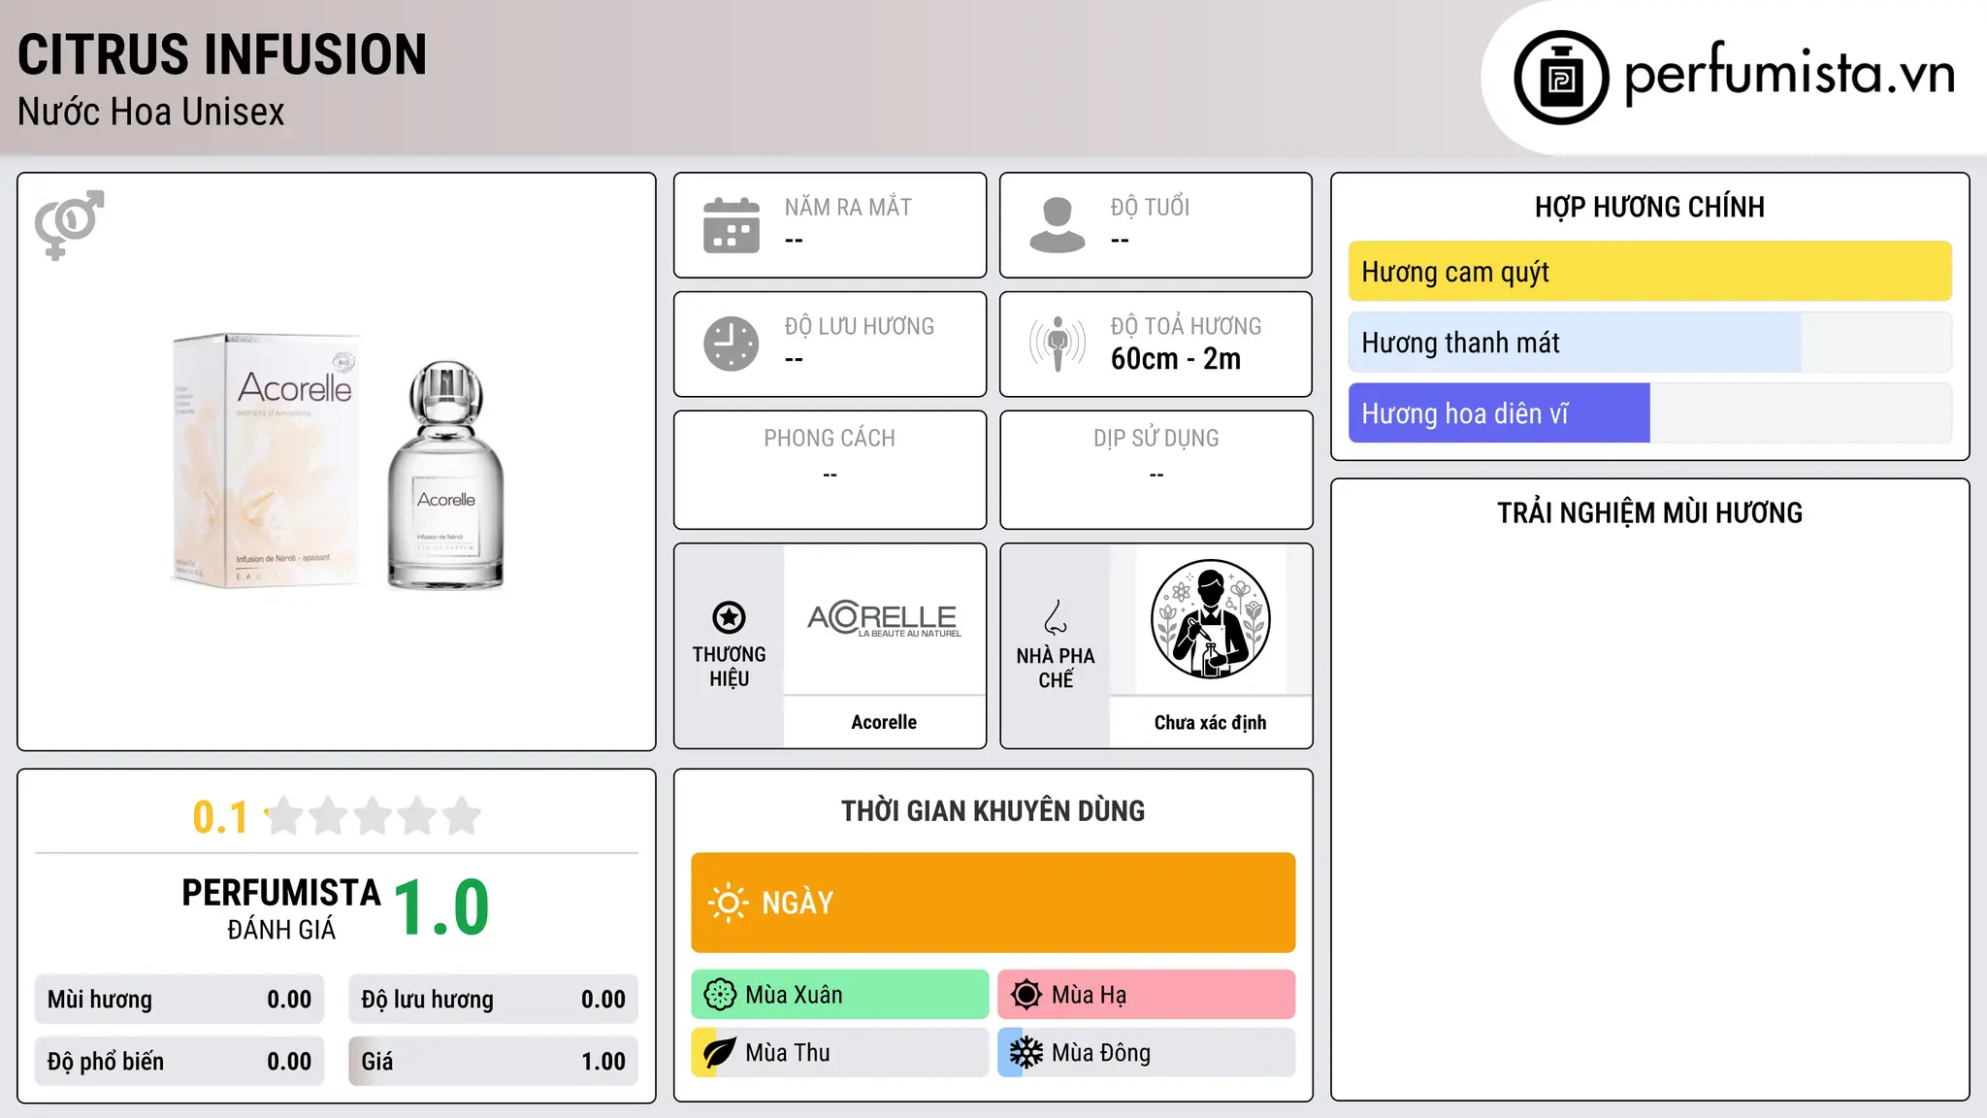This screenshot has height=1118, width=1987.
Task: Click the Nước Hoa Unisex subtitle
Action: [151, 112]
